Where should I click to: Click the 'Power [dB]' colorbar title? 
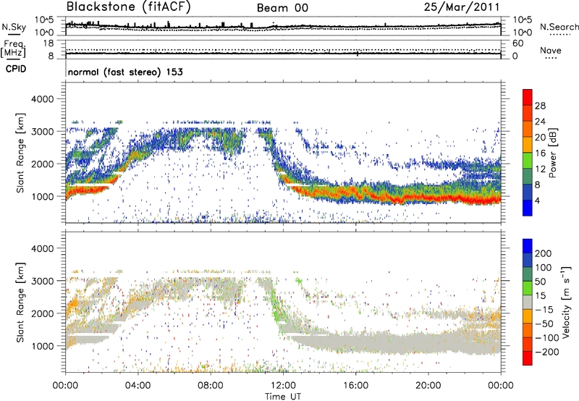(x=552, y=153)
